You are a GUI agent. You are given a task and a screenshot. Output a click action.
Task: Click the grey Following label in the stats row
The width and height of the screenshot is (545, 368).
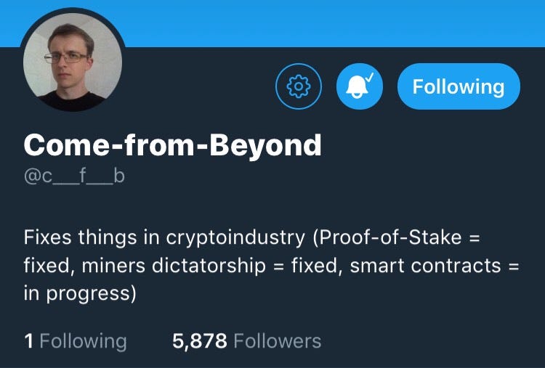point(84,341)
